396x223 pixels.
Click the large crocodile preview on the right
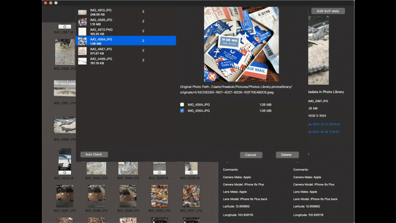tap(319, 50)
